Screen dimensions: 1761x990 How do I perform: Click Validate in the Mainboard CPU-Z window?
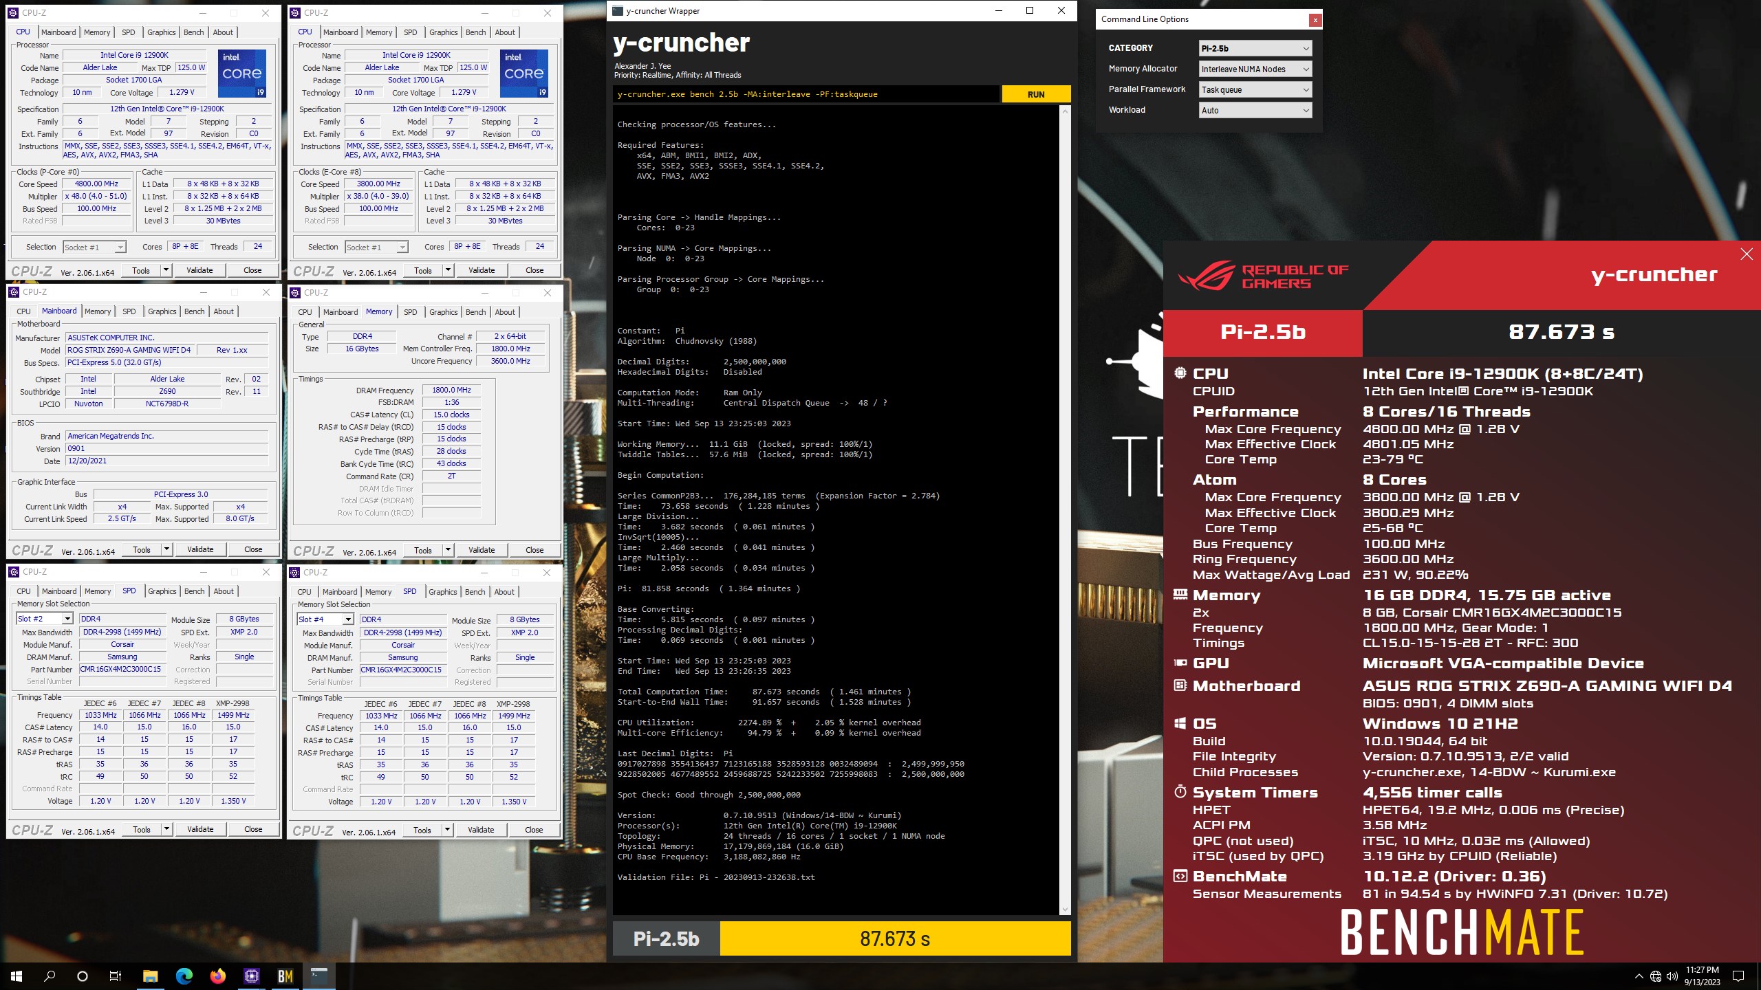pyautogui.click(x=200, y=549)
